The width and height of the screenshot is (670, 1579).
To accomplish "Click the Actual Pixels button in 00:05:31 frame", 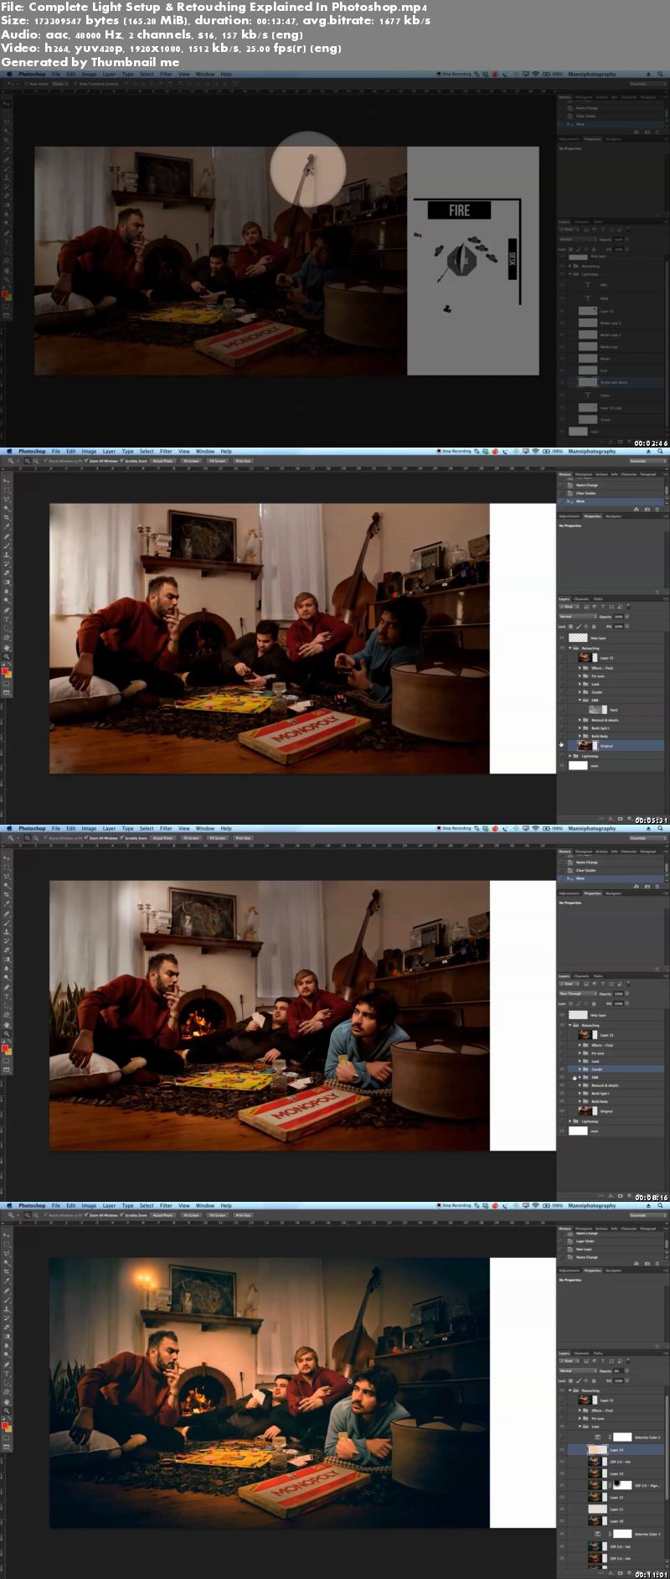I will (162, 461).
